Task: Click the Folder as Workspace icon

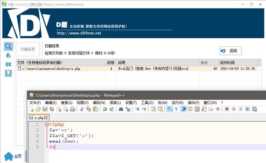Action: [211, 109]
